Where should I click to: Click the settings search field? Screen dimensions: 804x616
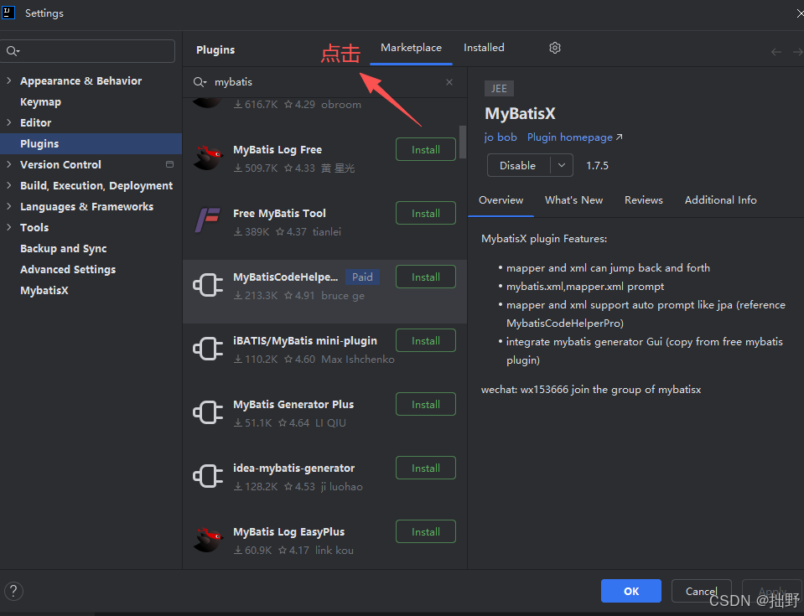click(x=88, y=51)
